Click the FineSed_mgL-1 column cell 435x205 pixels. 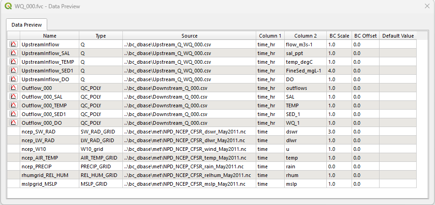pos(305,71)
